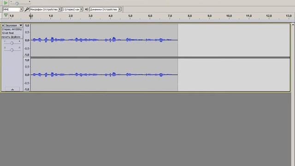This screenshot has height=166, width=295.
Task: Open the MME audio host dropdown
Action: coord(13,9)
